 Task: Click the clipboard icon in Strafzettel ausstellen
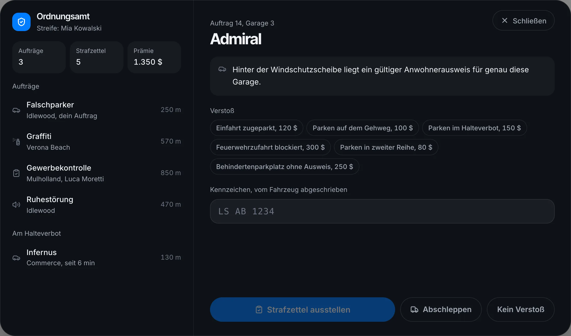[x=259, y=310]
